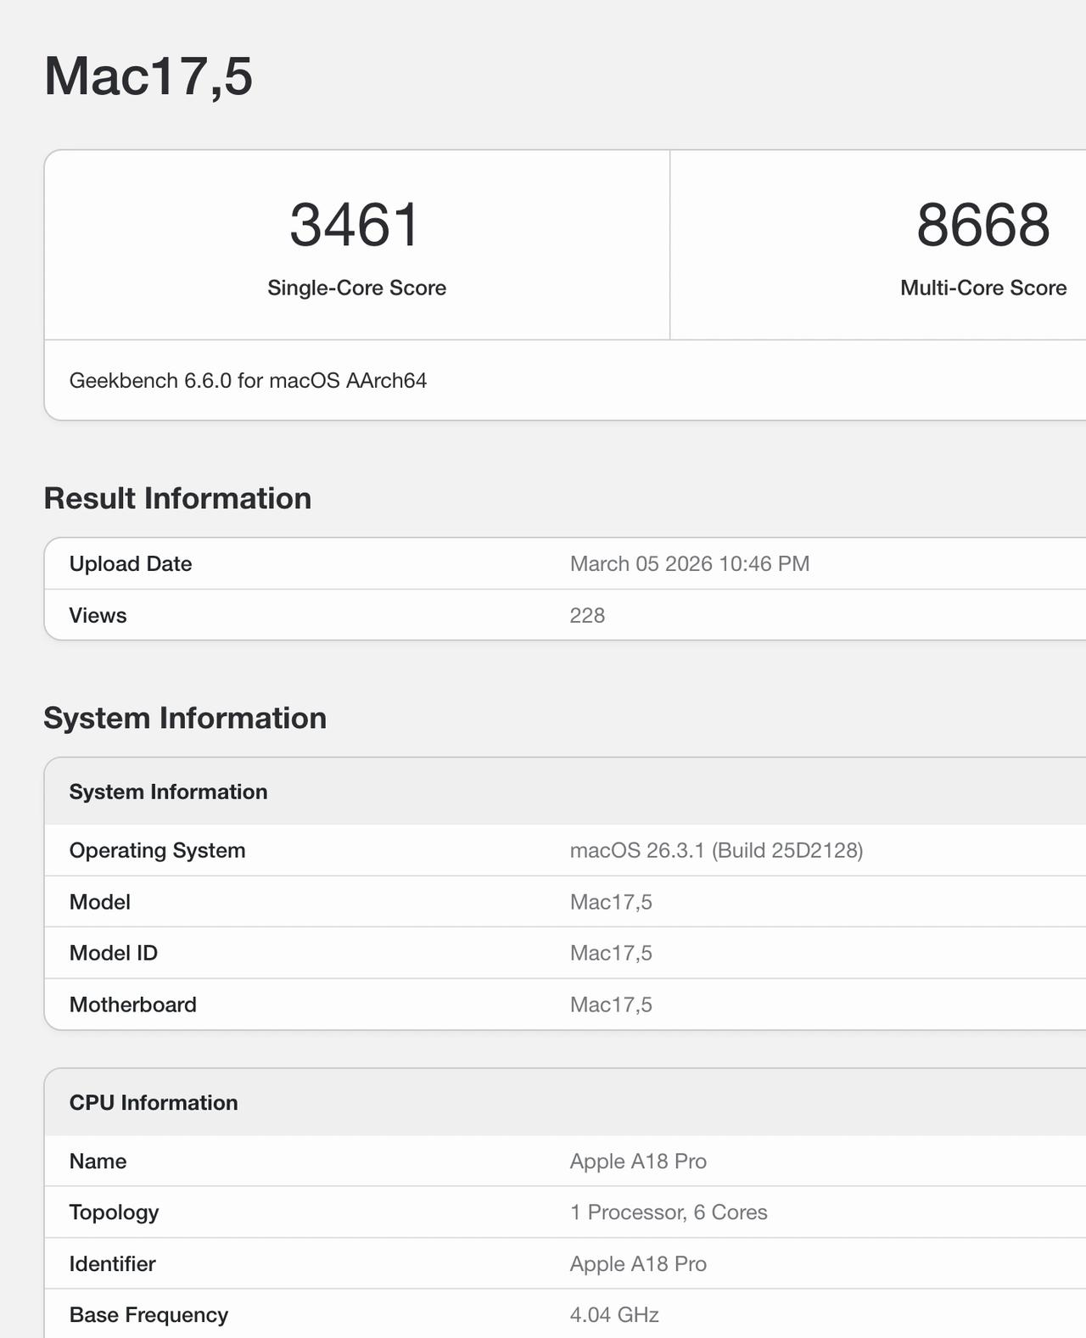Viewport: 1086px width, 1338px height.
Task: Click the CPU Information table header
Action: [x=154, y=1102]
